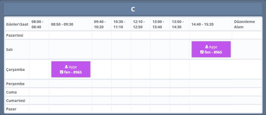Click the Günler\Saat header cell
Viewport: 266px width, 115px height.
(x=17, y=24)
